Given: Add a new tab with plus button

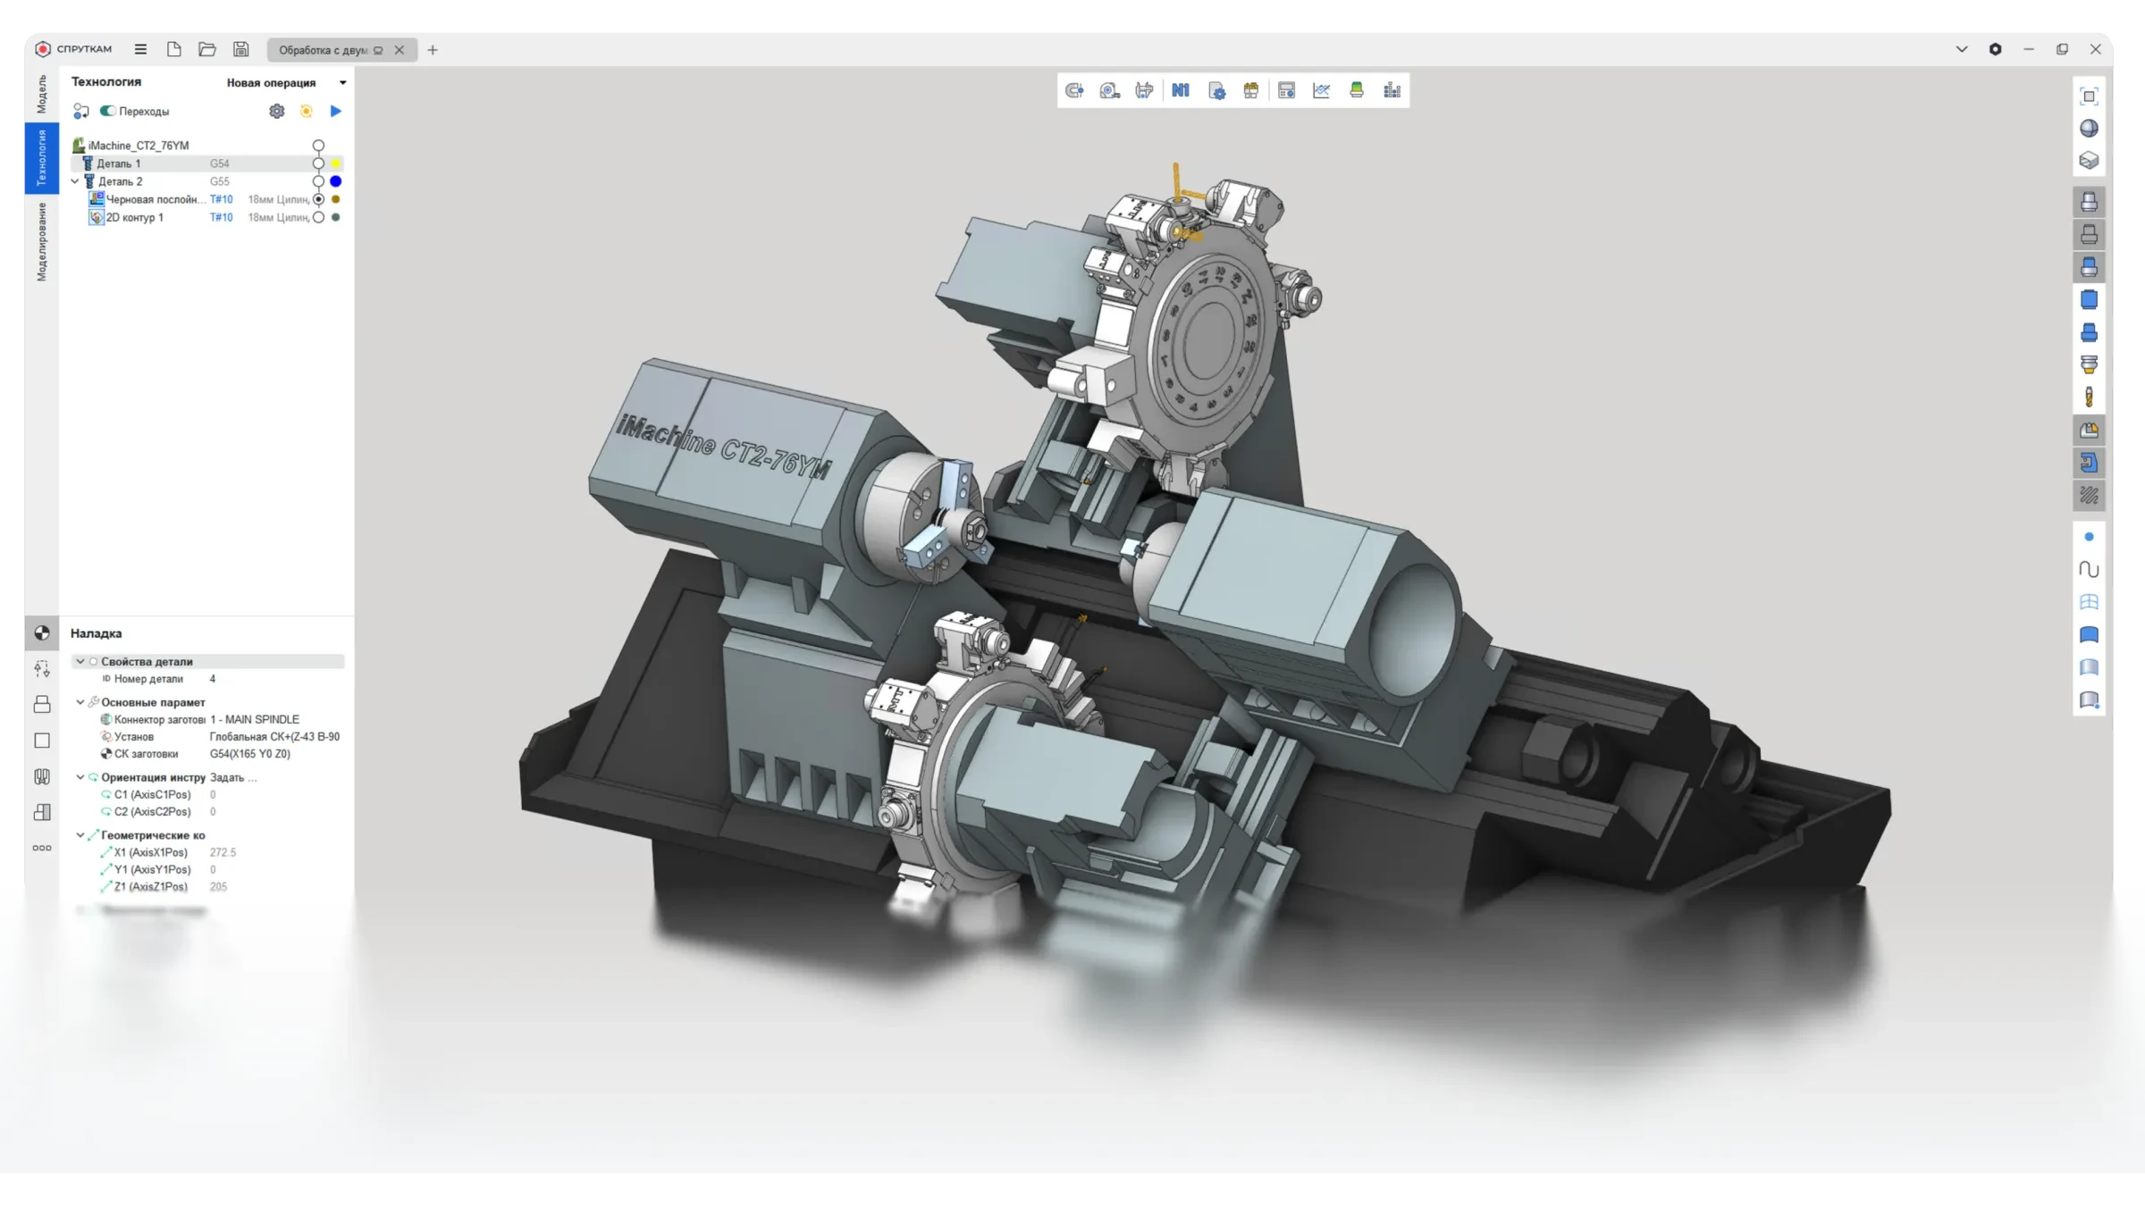Looking at the screenshot, I should (x=433, y=50).
